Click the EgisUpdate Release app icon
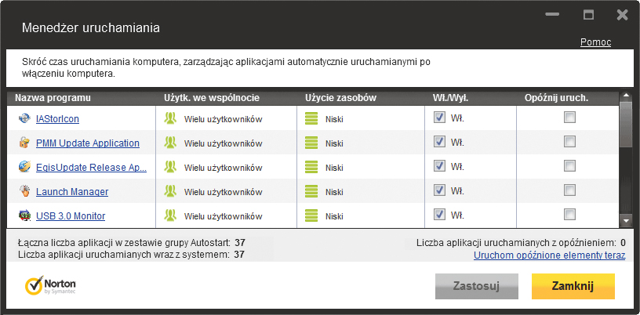The image size is (640, 315). 24,168
